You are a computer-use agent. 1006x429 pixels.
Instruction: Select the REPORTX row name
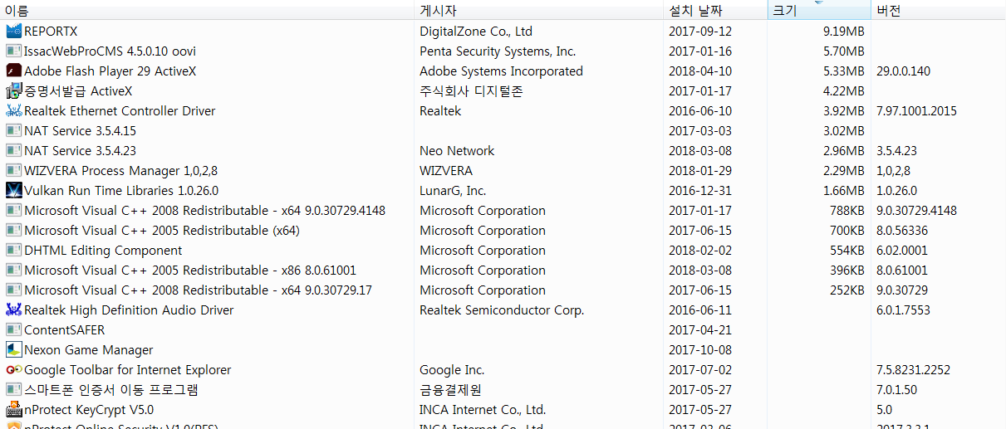[51, 32]
